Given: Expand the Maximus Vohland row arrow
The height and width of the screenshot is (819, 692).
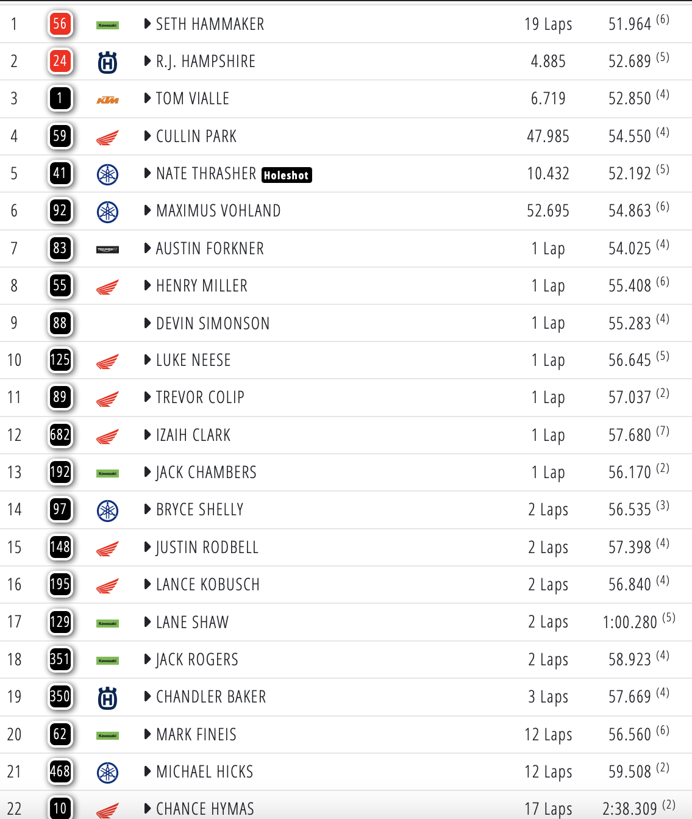Looking at the screenshot, I should pyautogui.click(x=148, y=211).
